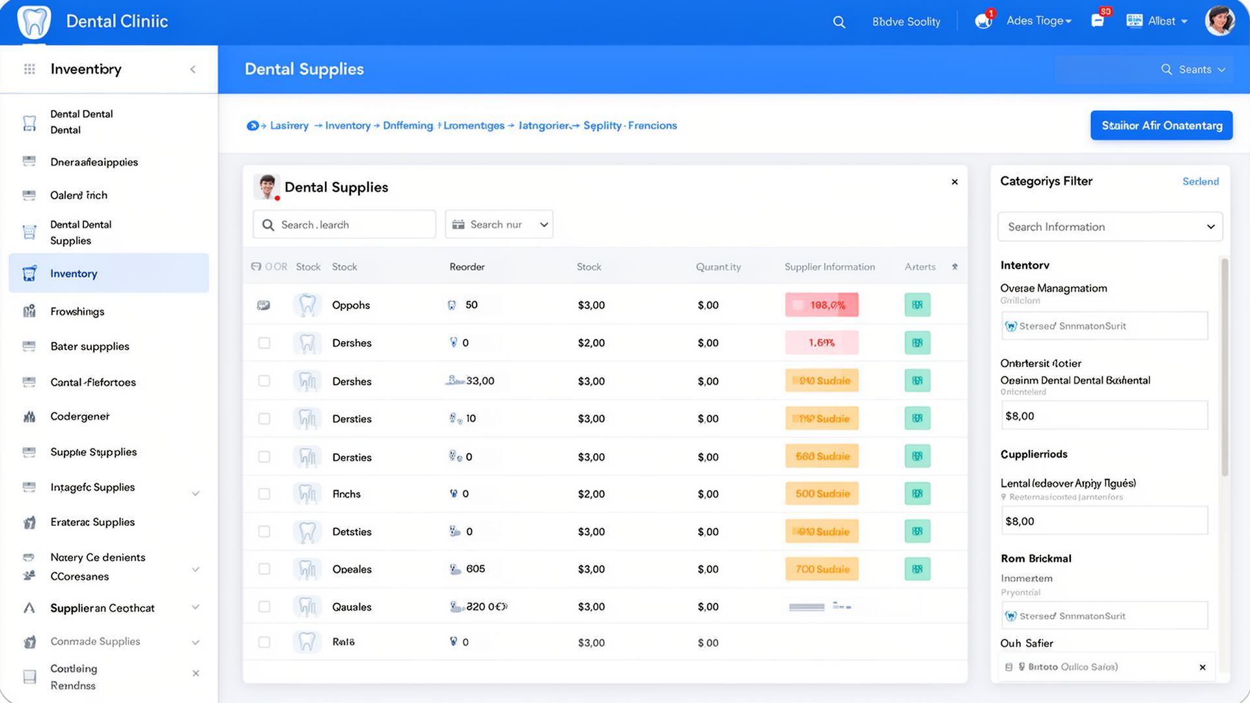
Task: Click the Search learch input field
Action: [344, 225]
